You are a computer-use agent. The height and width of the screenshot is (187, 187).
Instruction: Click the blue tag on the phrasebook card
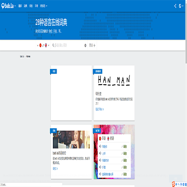coord(97,131)
